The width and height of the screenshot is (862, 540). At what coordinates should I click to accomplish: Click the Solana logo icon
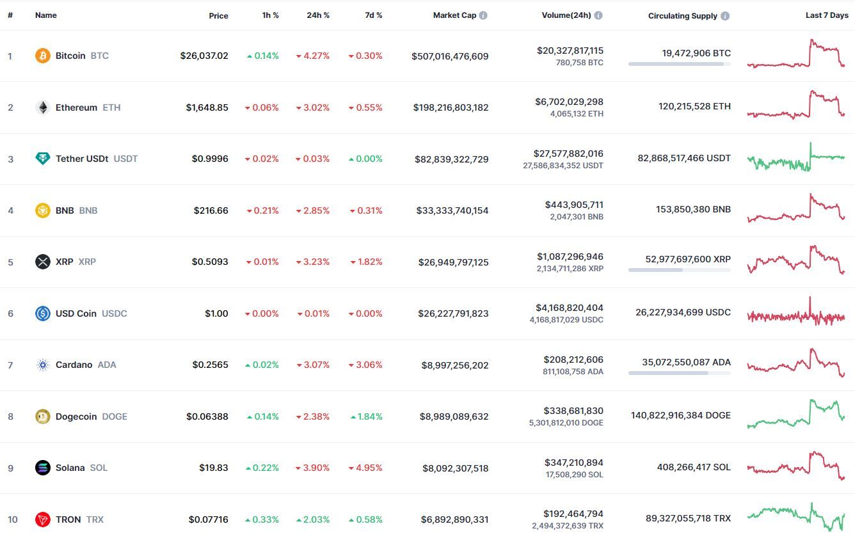pos(42,468)
